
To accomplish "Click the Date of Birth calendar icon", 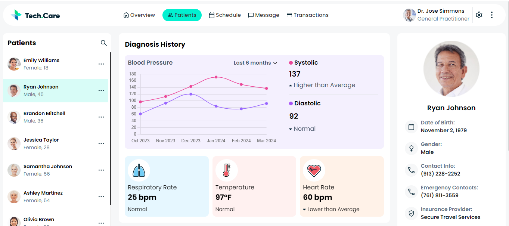I will (x=411, y=127).
